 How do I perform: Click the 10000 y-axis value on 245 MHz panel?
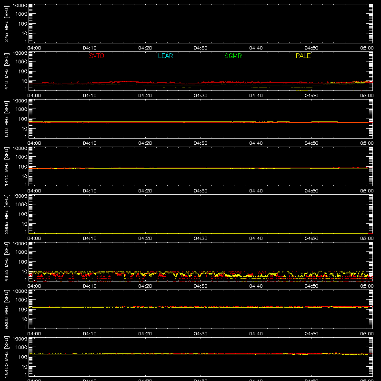click(20, 6)
